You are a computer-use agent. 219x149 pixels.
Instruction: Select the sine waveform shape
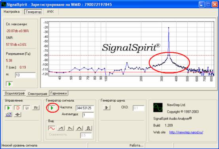(x=51, y=128)
